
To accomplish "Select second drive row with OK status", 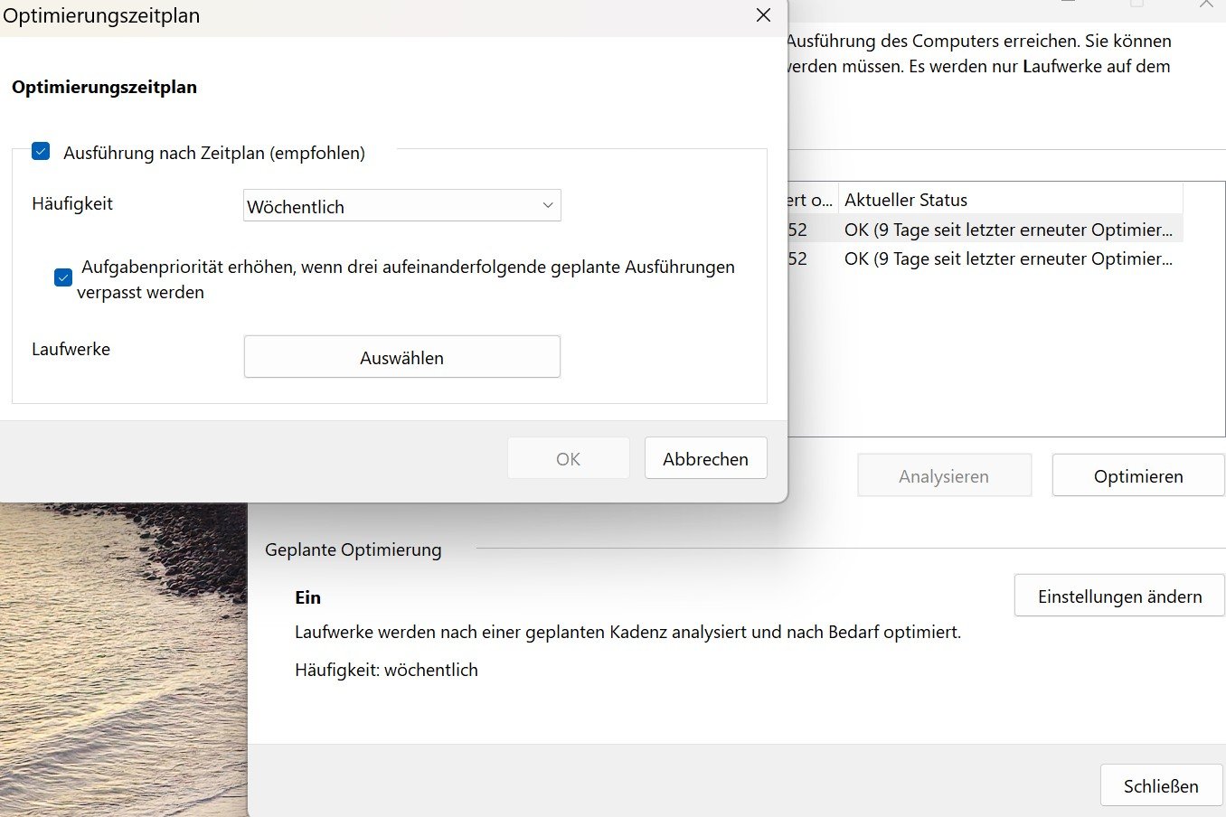I will pyautogui.click(x=985, y=258).
